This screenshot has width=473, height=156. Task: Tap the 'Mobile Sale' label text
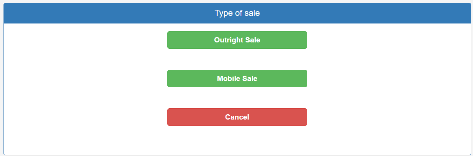pos(237,79)
